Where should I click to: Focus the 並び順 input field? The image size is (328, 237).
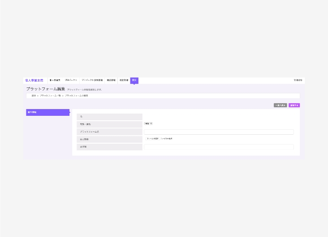pos(219,147)
